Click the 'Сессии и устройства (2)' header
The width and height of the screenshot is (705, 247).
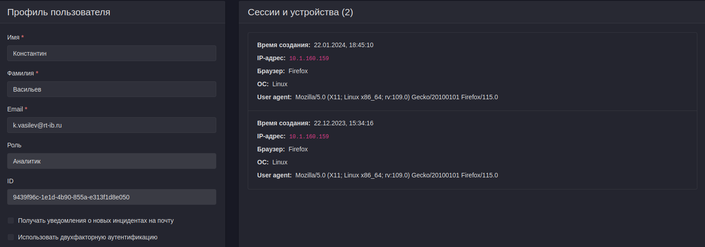pyautogui.click(x=300, y=12)
